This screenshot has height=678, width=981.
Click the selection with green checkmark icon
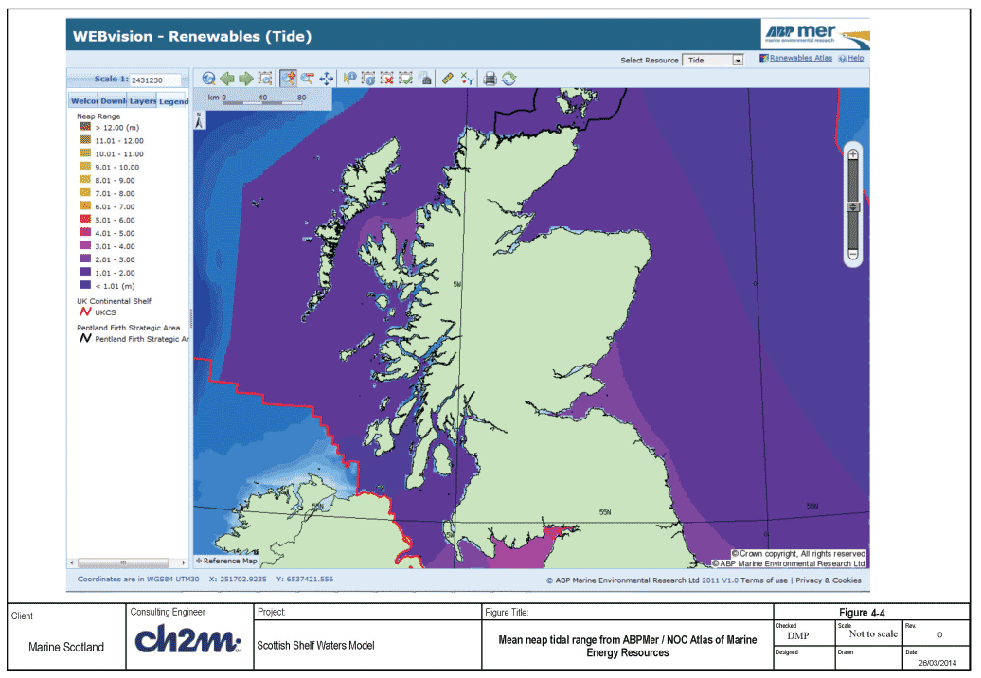(406, 79)
